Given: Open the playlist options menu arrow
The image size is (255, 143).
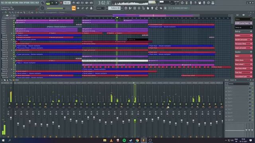Looking at the screenshot, I should tap(3, 12).
